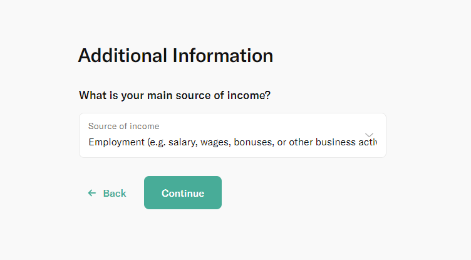Click the word 'Employment' in the dropdown
Image resolution: width=471 pixels, height=260 pixels.
tap(116, 142)
